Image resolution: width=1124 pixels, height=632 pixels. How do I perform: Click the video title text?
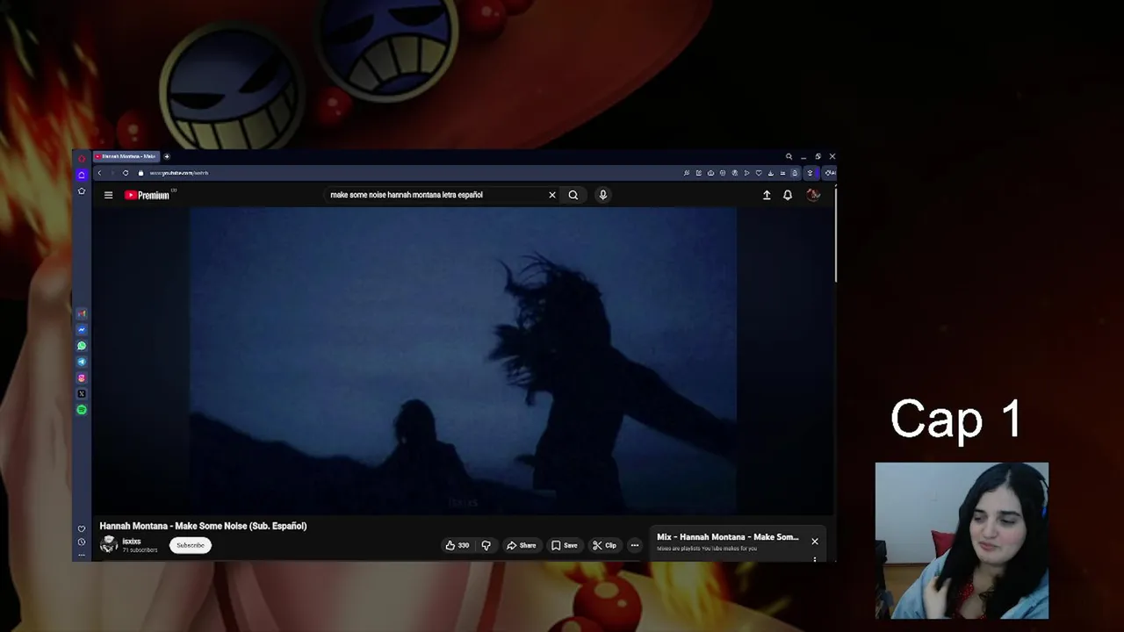(203, 526)
